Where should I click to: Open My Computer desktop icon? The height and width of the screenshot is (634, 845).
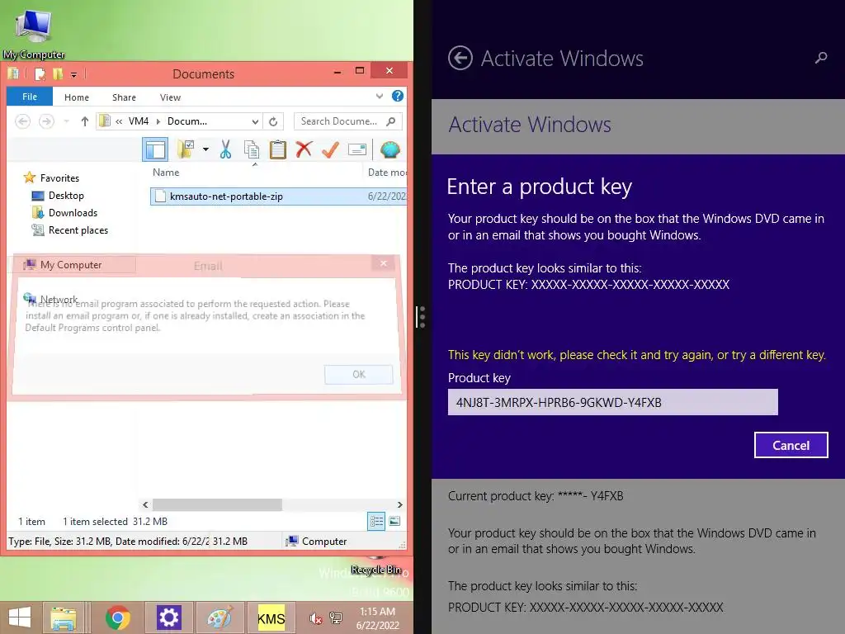(x=34, y=34)
